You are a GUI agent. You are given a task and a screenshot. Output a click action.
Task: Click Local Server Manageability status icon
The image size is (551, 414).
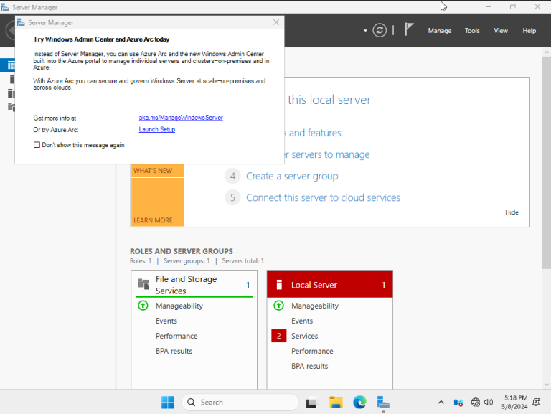pyautogui.click(x=278, y=306)
